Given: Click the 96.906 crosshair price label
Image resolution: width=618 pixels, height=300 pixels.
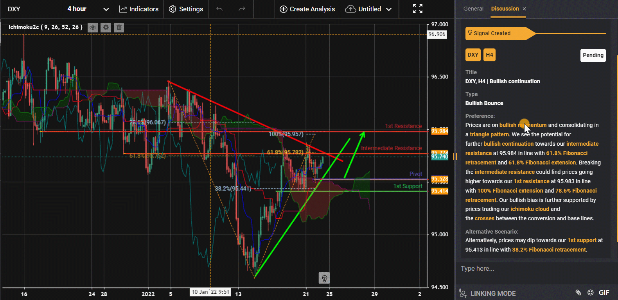Looking at the screenshot, I should coord(437,34).
